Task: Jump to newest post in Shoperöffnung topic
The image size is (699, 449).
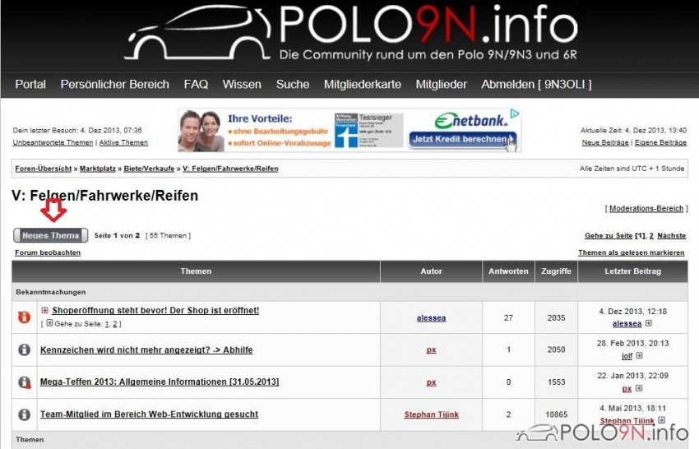Action: pos(44,310)
